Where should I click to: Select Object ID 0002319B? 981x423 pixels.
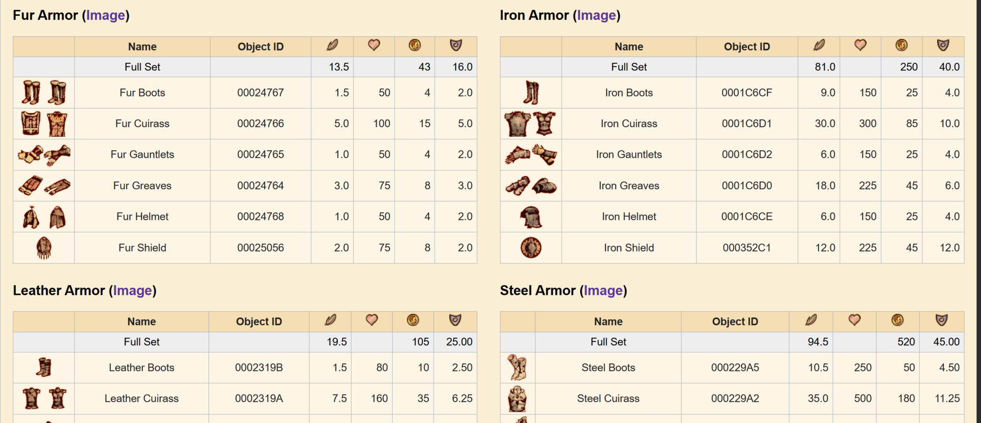tap(259, 367)
